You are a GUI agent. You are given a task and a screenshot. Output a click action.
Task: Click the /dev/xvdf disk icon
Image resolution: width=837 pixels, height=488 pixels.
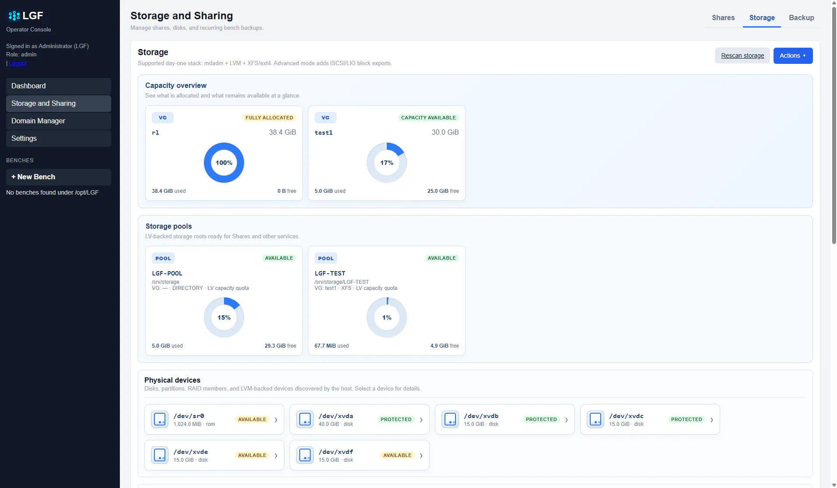[x=305, y=455]
